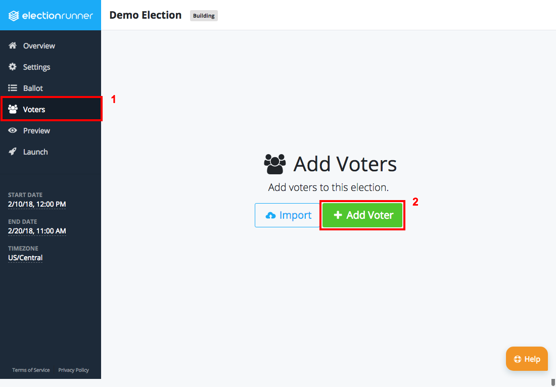
Task: Click the Launch rocket icon
Action: [x=12, y=152]
